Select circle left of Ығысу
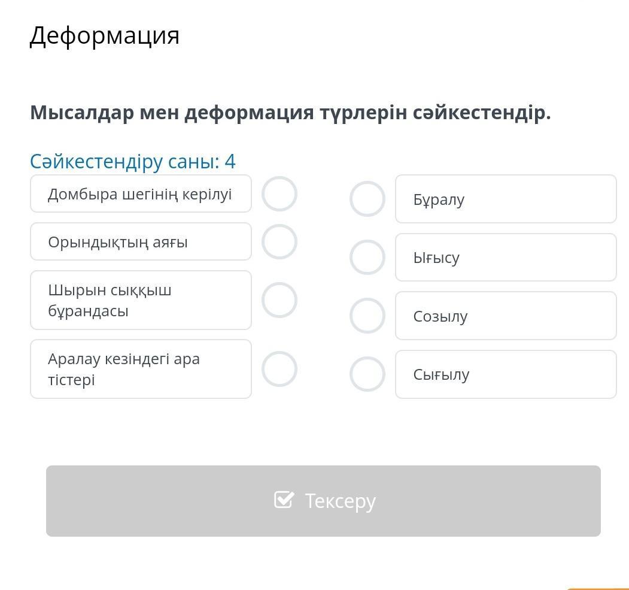 [x=367, y=258]
